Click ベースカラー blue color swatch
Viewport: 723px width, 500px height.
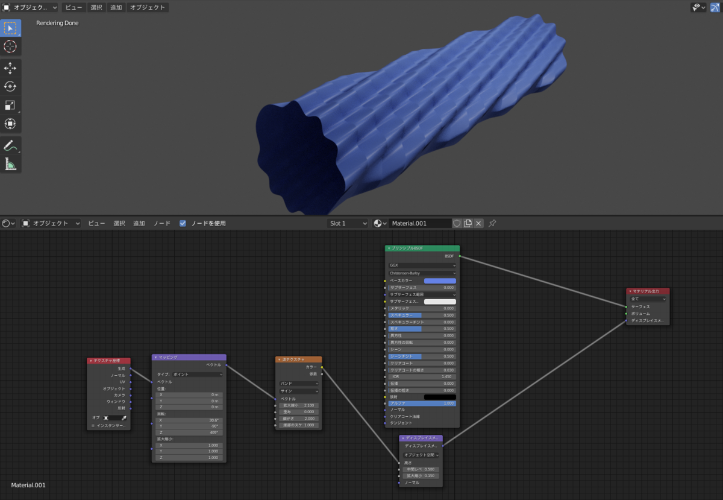click(x=440, y=280)
